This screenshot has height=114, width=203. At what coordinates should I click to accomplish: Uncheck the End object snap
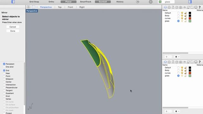4,70
